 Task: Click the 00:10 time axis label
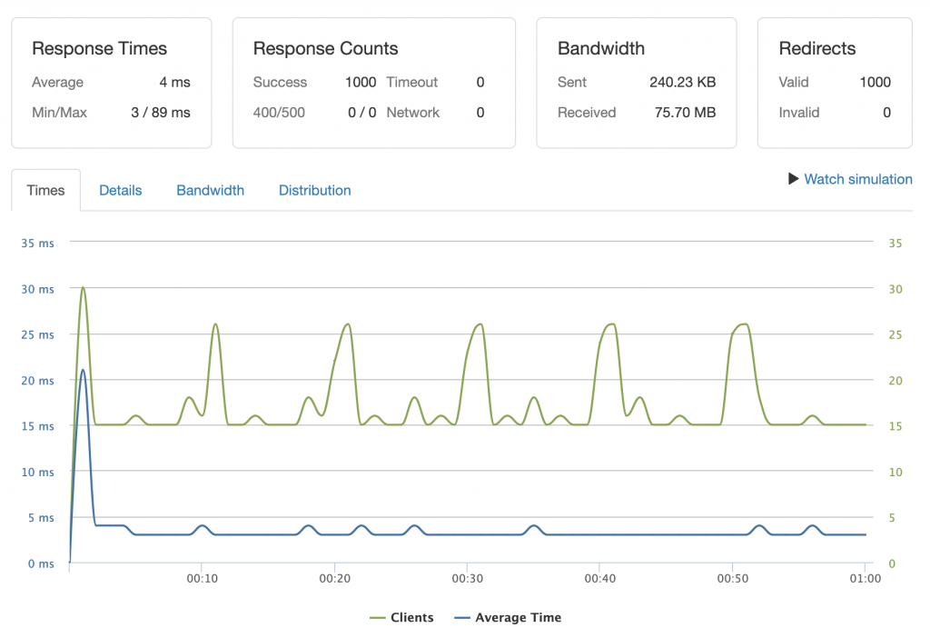(203, 579)
